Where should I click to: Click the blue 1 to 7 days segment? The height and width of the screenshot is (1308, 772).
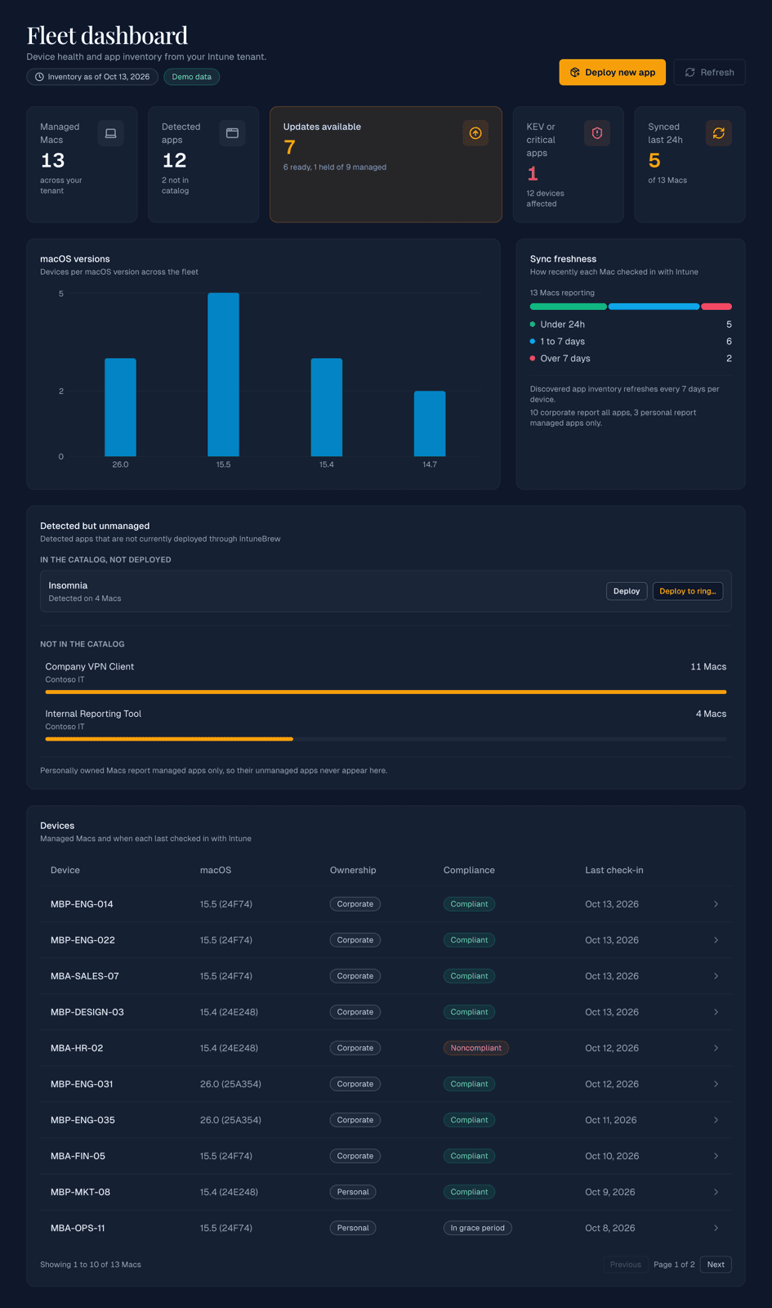tap(654, 307)
